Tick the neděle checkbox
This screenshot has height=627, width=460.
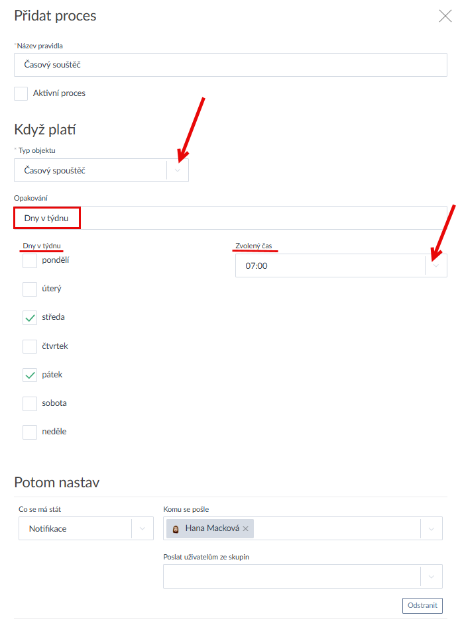point(30,432)
